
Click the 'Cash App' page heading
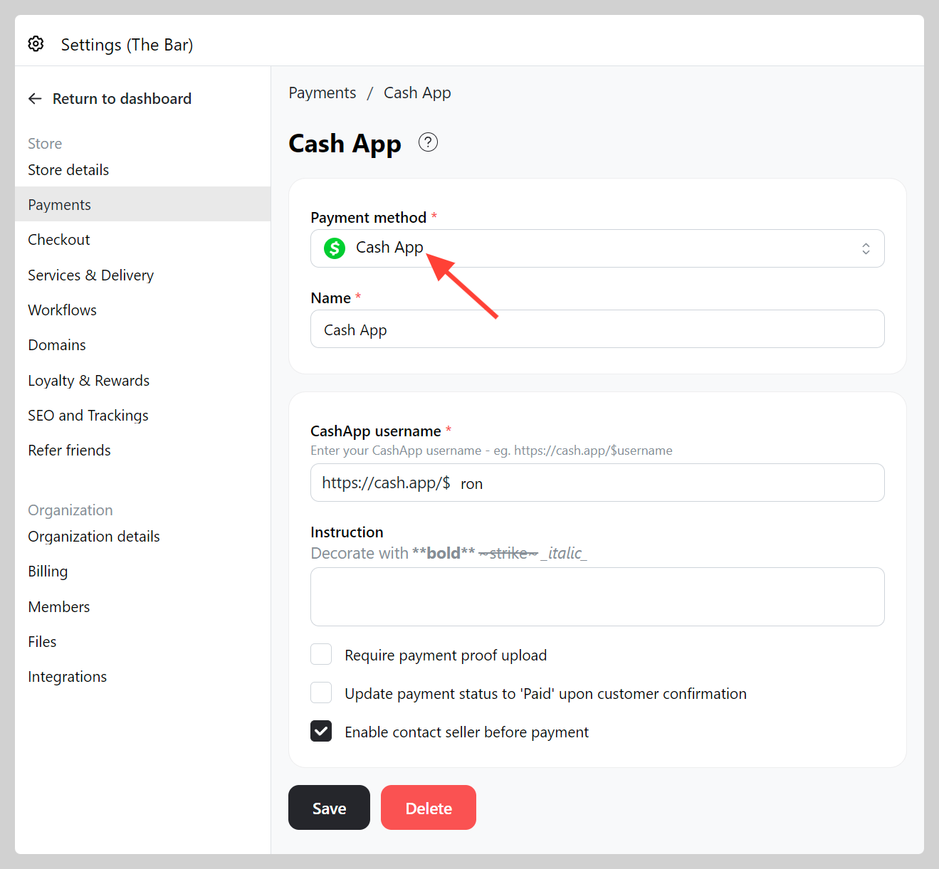[x=345, y=144]
